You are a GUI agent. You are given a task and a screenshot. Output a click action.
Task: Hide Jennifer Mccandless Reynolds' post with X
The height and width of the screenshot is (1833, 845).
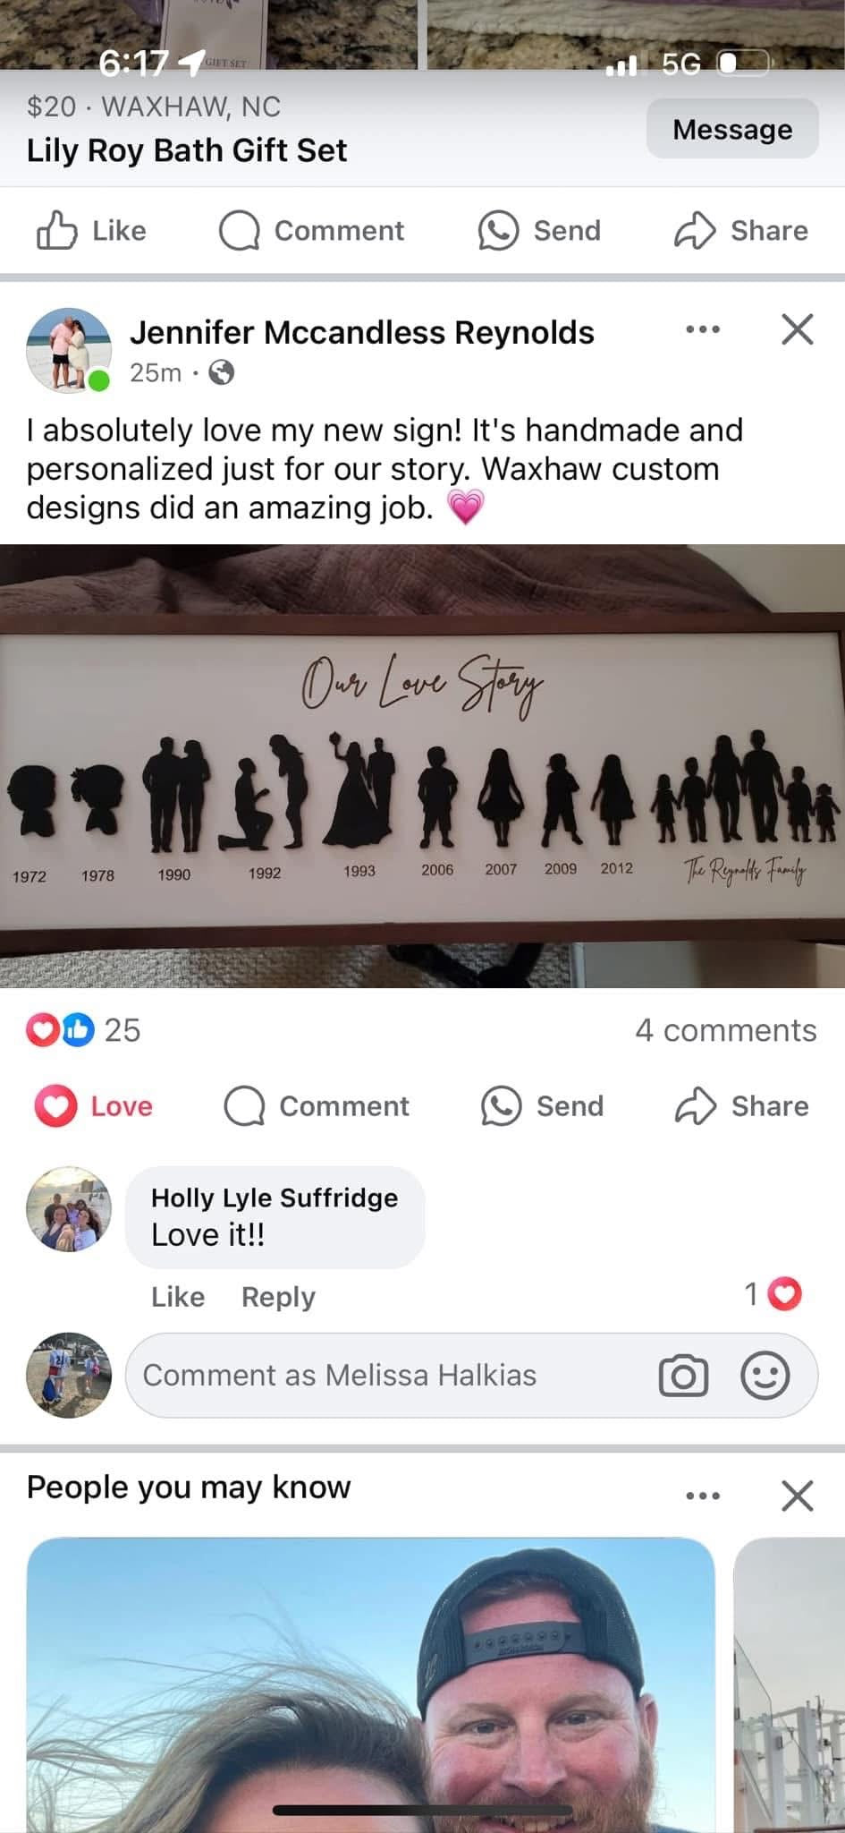pos(797,329)
